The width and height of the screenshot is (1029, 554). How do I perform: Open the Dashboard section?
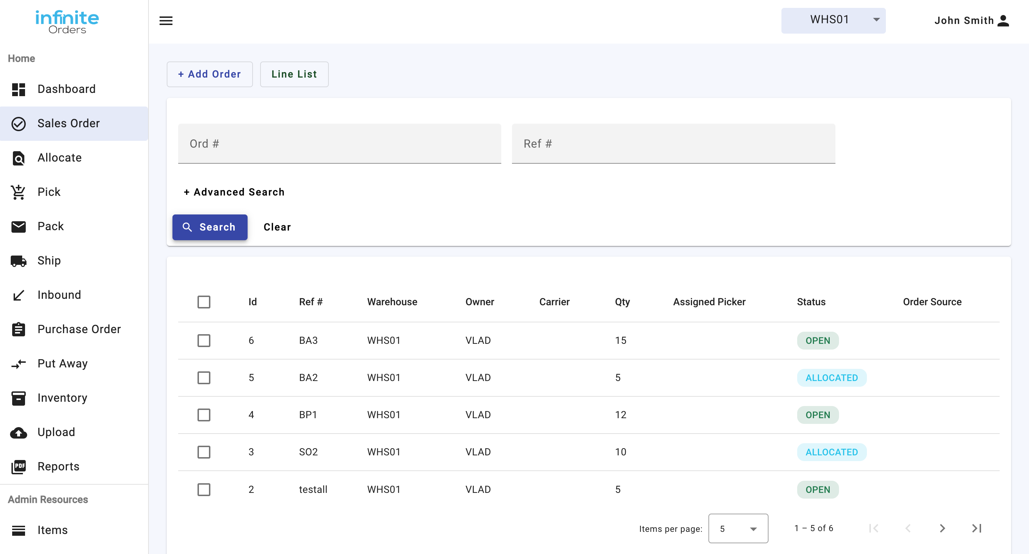(66, 89)
